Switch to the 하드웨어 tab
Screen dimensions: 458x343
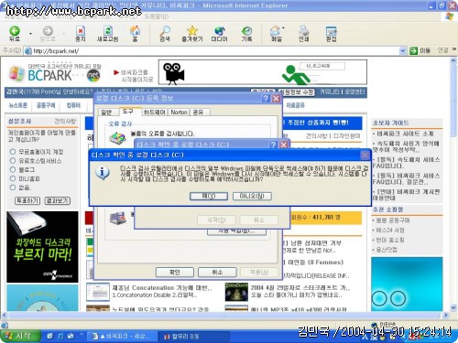coord(154,113)
